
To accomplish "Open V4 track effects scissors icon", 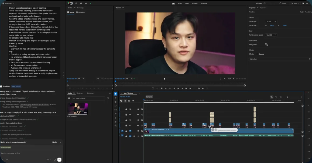I will (x=142, y=115).
